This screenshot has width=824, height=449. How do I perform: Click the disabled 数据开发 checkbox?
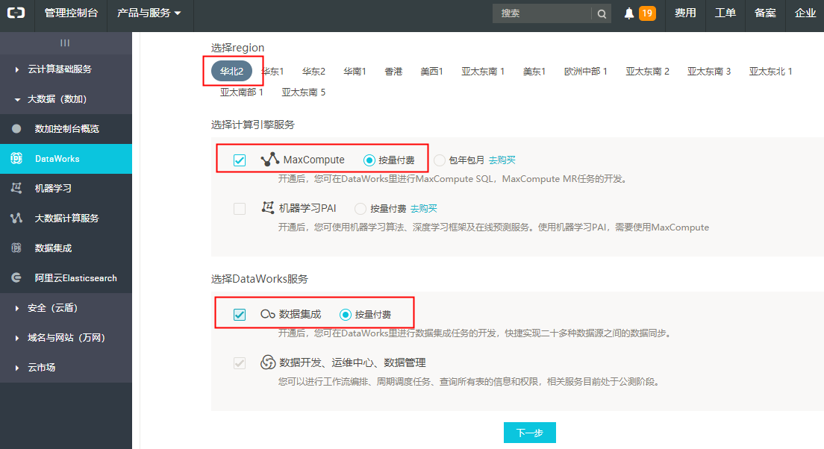click(x=240, y=363)
